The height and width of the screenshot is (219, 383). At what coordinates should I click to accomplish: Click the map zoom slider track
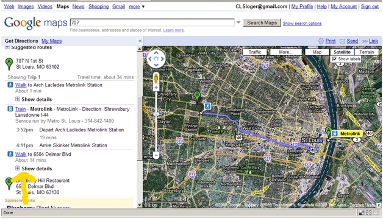coord(156,121)
